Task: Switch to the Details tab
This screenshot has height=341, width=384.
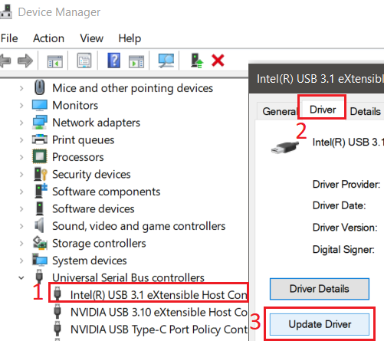Action: 366,111
